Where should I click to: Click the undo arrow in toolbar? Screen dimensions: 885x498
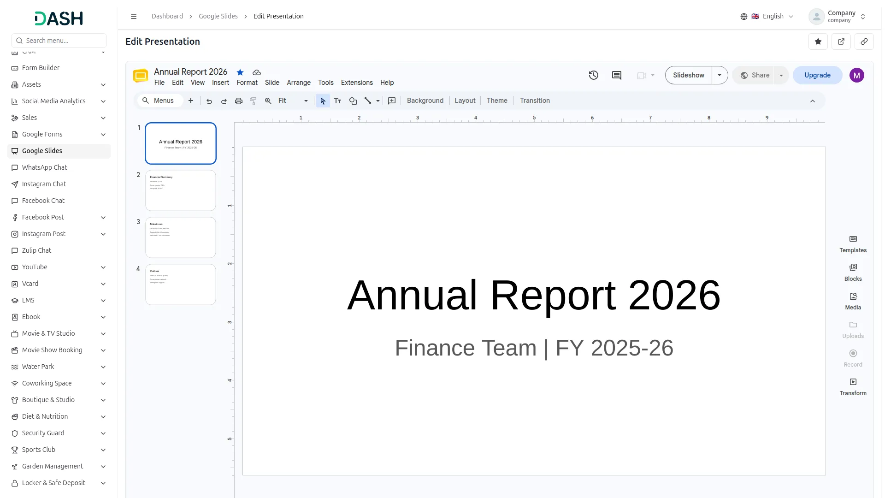pyautogui.click(x=209, y=101)
